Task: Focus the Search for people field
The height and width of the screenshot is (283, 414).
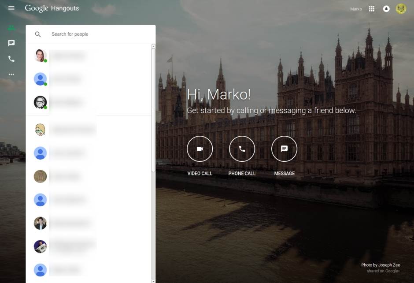Action: (99, 34)
